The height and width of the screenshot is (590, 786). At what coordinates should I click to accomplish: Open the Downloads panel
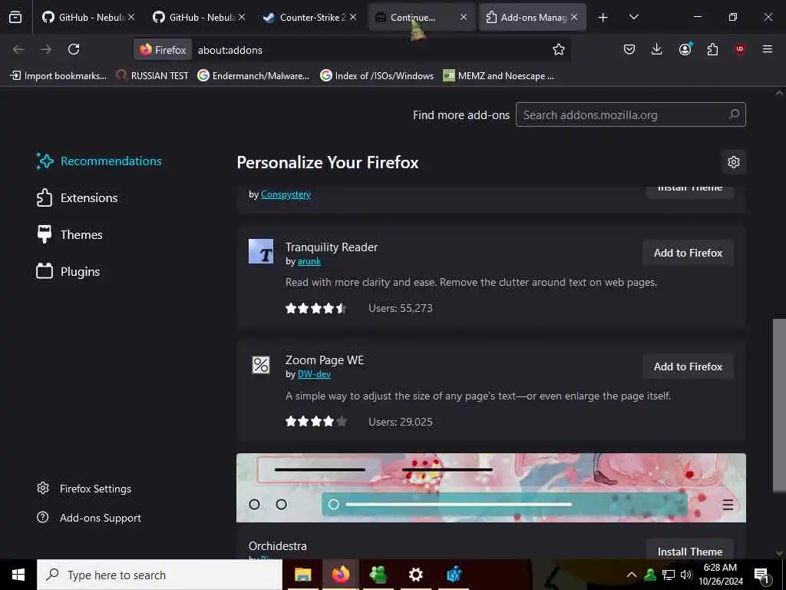(657, 49)
